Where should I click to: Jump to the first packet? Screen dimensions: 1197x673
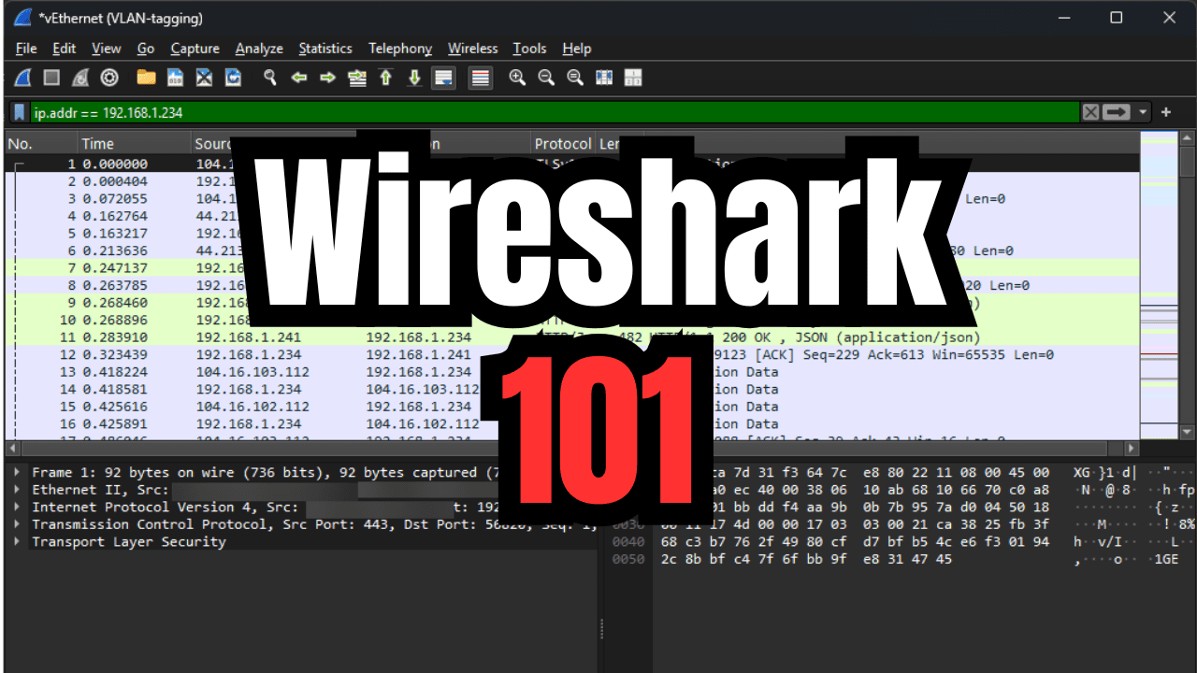coord(385,78)
